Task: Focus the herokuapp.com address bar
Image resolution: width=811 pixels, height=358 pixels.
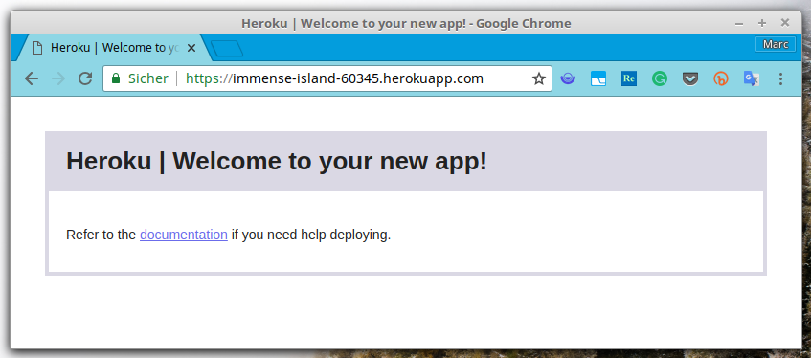Action: pos(327,78)
